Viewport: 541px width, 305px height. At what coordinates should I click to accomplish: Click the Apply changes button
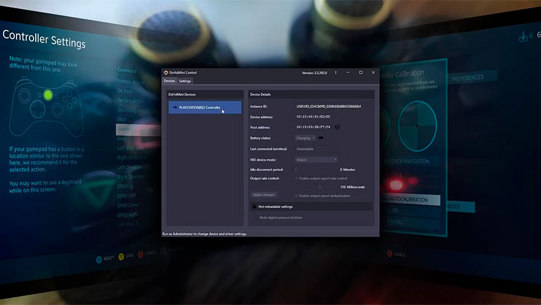[x=263, y=194]
